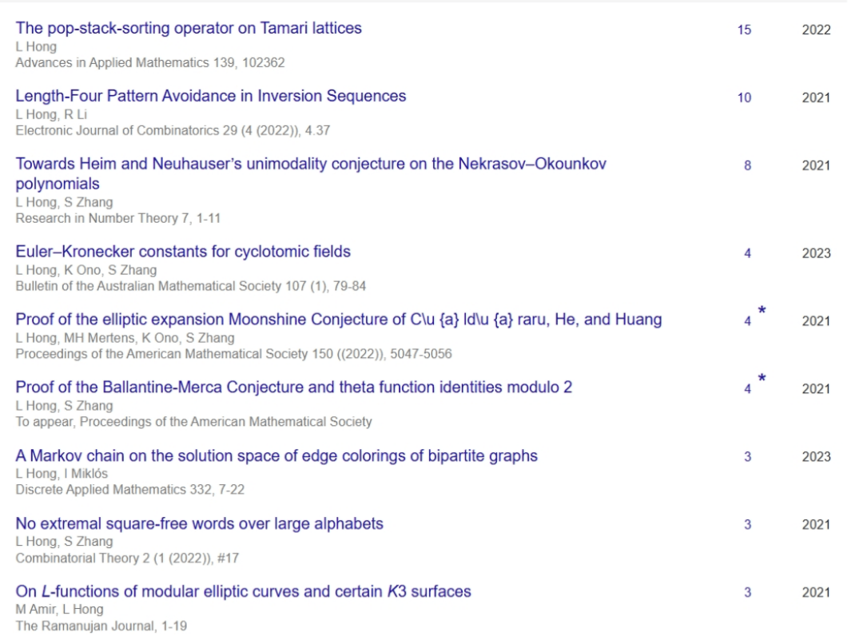View the 3 citations of the square-free words paper
863x640 pixels.
pyautogui.click(x=747, y=525)
